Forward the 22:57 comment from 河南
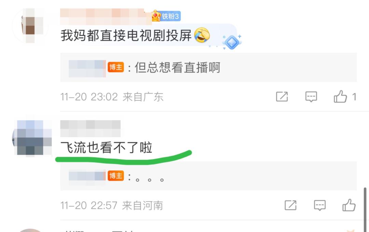The image size is (369, 232). [291, 205]
